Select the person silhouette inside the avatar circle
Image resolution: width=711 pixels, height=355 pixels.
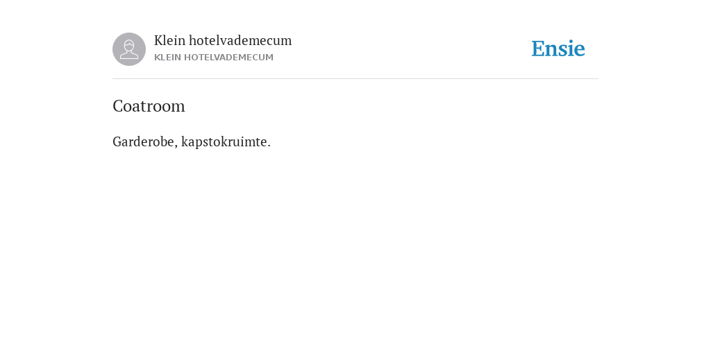129,49
